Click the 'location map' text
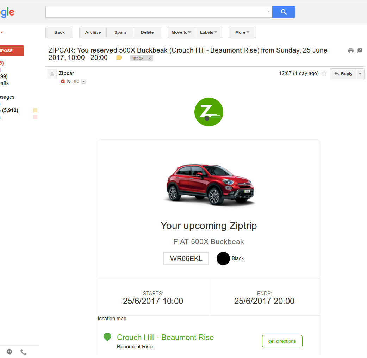367x358 pixels. pyautogui.click(x=112, y=319)
